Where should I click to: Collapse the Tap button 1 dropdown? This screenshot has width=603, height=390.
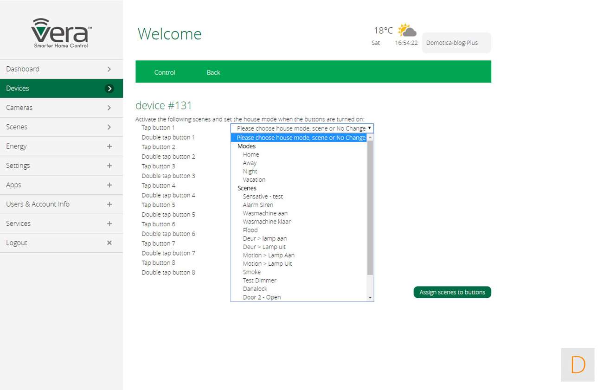(302, 128)
